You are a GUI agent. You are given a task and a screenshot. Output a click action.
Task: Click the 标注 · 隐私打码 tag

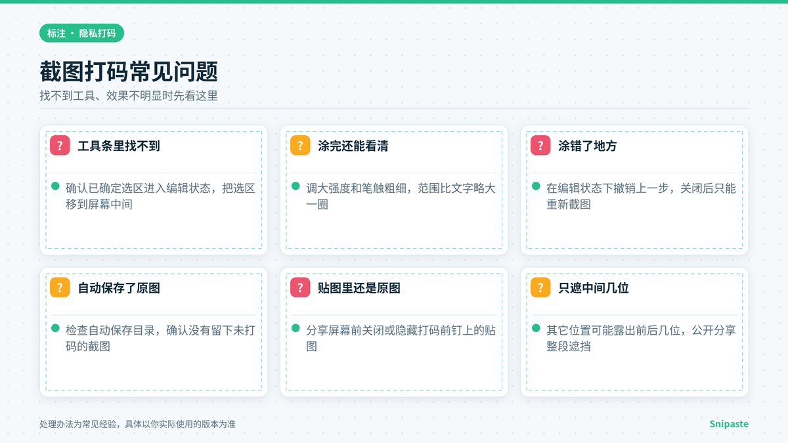tap(81, 33)
